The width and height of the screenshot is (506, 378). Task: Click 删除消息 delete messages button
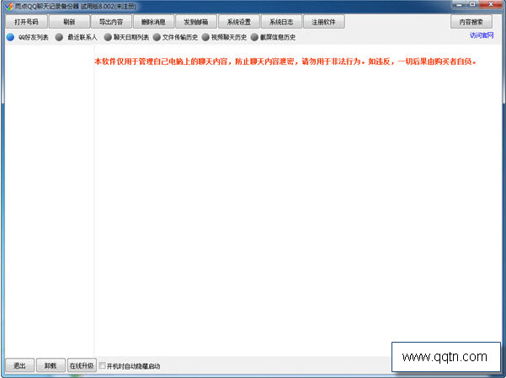[x=153, y=22]
